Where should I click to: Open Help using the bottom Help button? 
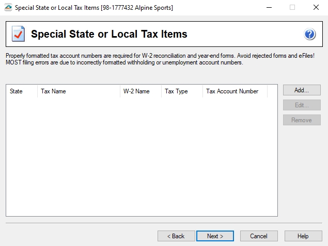[303, 236]
